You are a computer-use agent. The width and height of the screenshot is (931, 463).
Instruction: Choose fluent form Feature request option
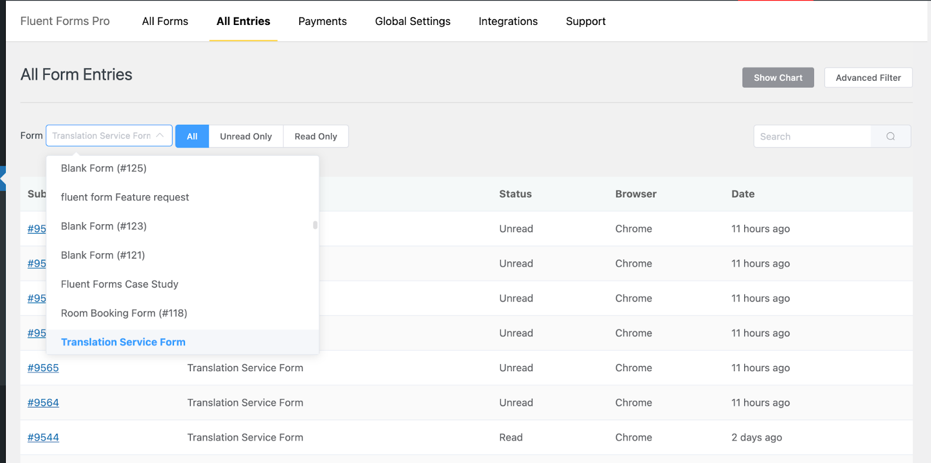[183, 198]
